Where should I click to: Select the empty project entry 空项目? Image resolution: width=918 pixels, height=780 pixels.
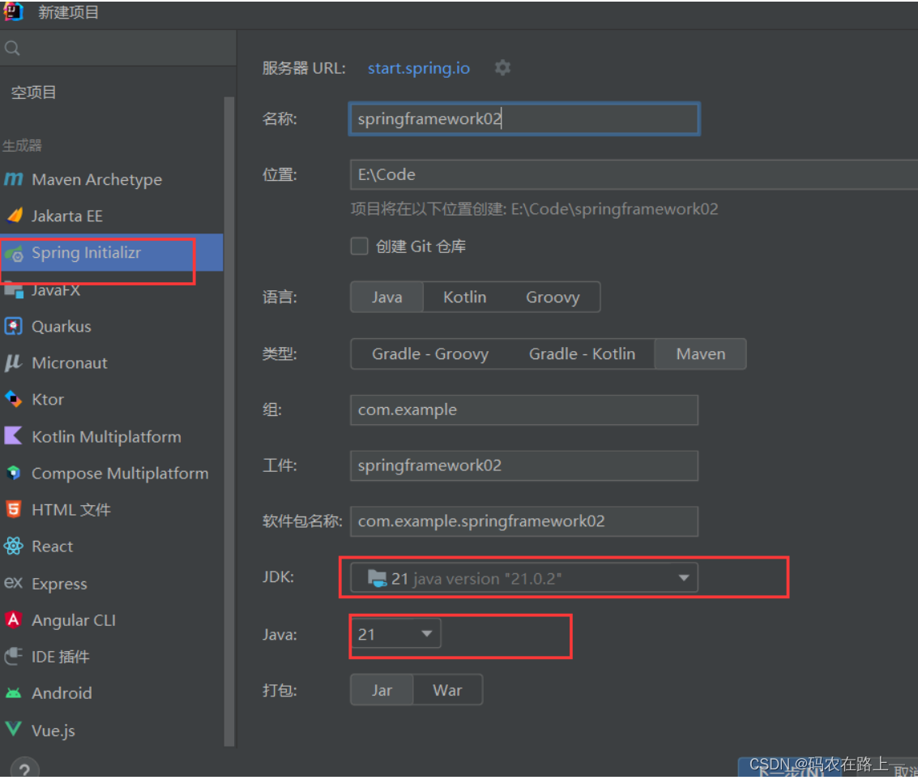33,92
